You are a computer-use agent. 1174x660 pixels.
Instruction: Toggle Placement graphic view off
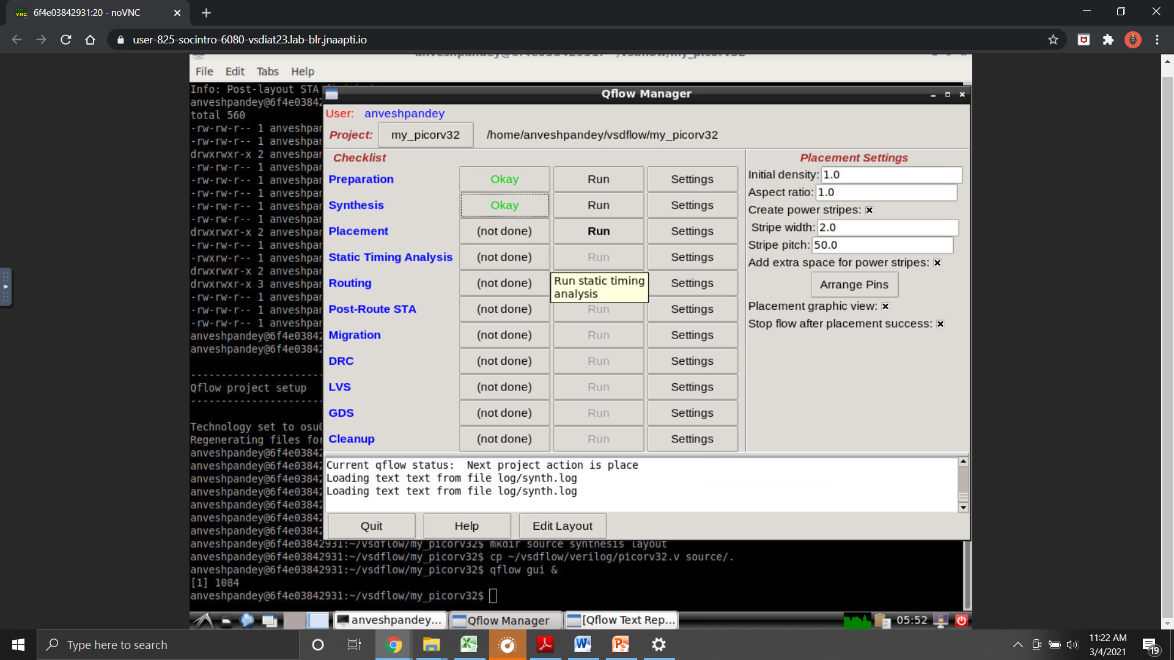click(x=885, y=306)
